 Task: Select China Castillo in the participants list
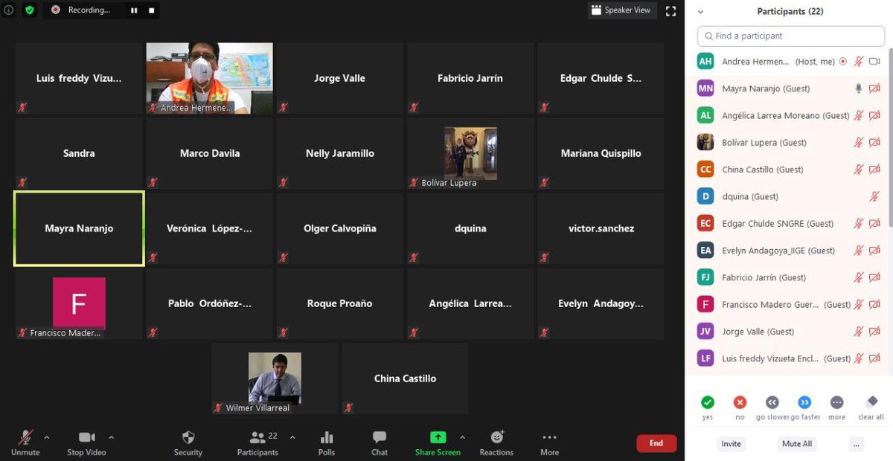click(x=789, y=170)
